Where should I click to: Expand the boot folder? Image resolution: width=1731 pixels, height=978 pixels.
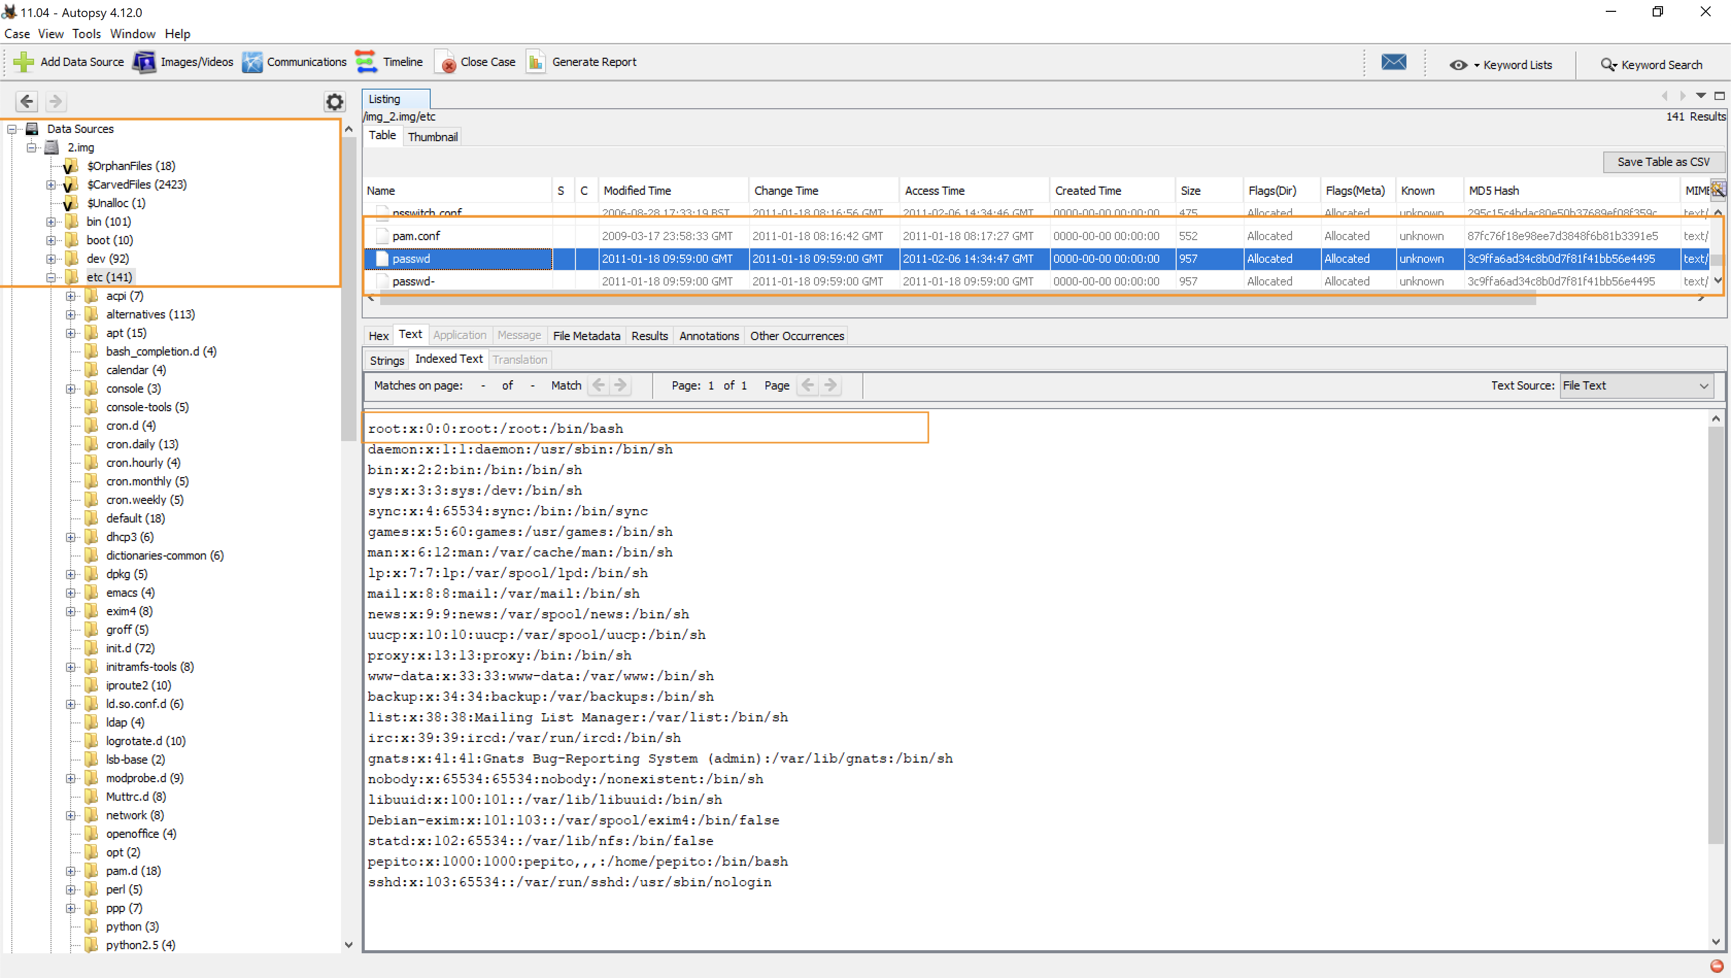pyautogui.click(x=51, y=240)
